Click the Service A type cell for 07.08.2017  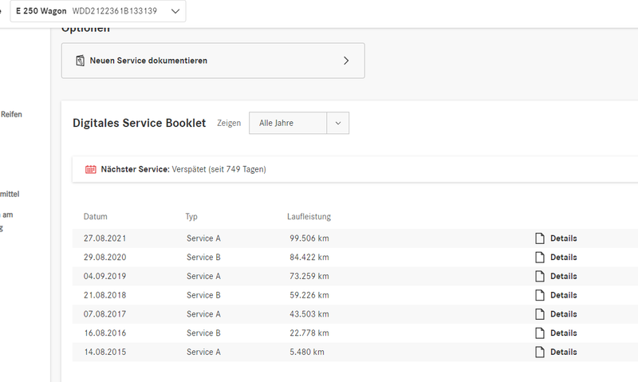(203, 314)
